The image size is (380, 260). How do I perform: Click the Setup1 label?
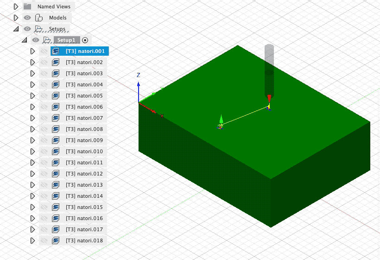66,40
